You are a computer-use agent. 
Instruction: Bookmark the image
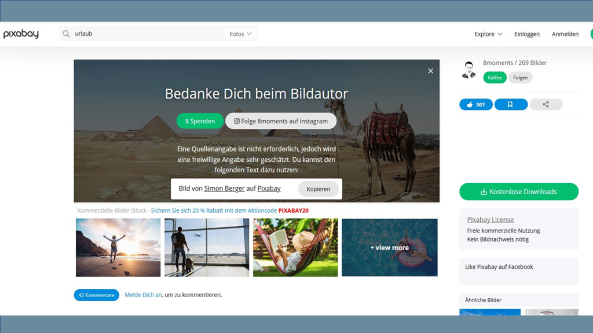(510, 105)
